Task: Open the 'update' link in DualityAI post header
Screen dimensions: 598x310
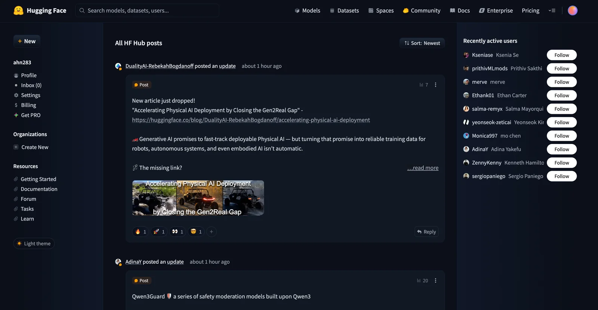Action: 227,66
